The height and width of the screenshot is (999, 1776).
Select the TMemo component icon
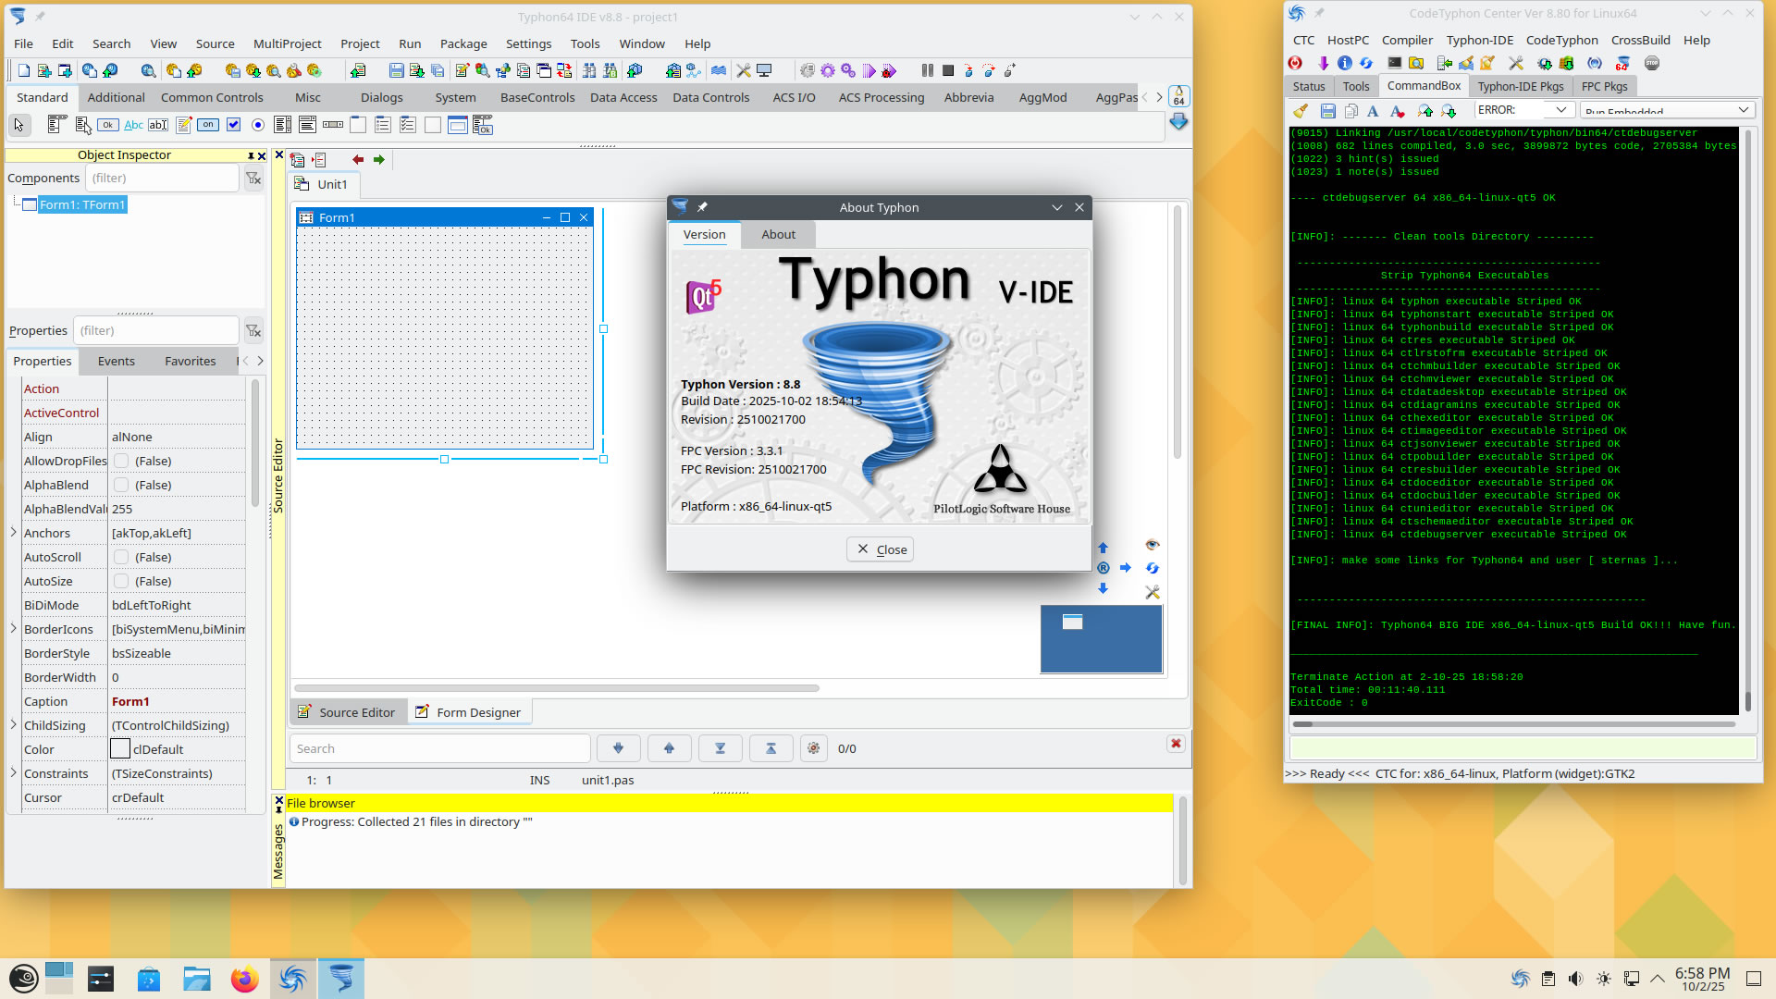coord(184,125)
